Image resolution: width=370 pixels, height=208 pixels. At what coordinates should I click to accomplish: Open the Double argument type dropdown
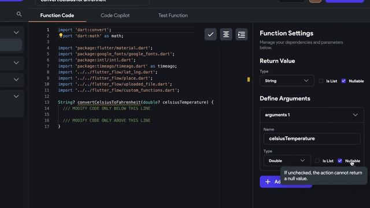coord(287,161)
